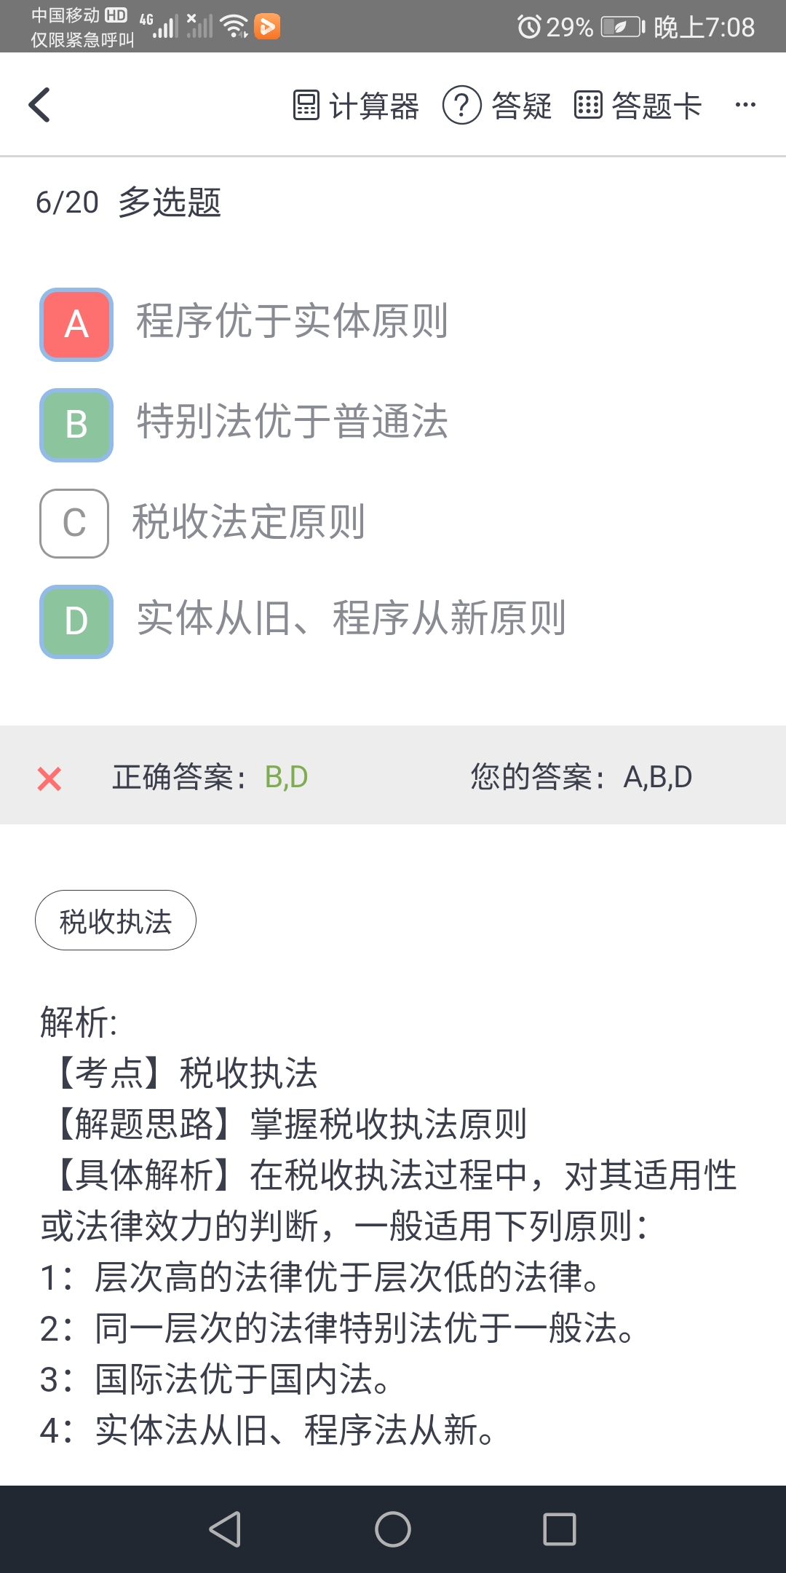The width and height of the screenshot is (786, 1573).
Task: Open the answer card (答题卡) grid icon
Action: tap(588, 105)
